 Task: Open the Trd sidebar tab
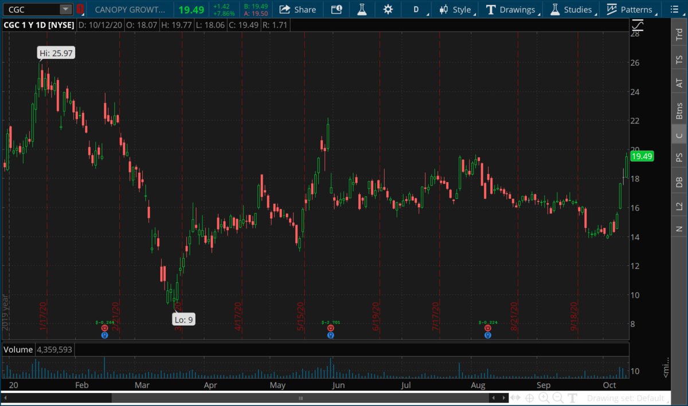click(679, 35)
